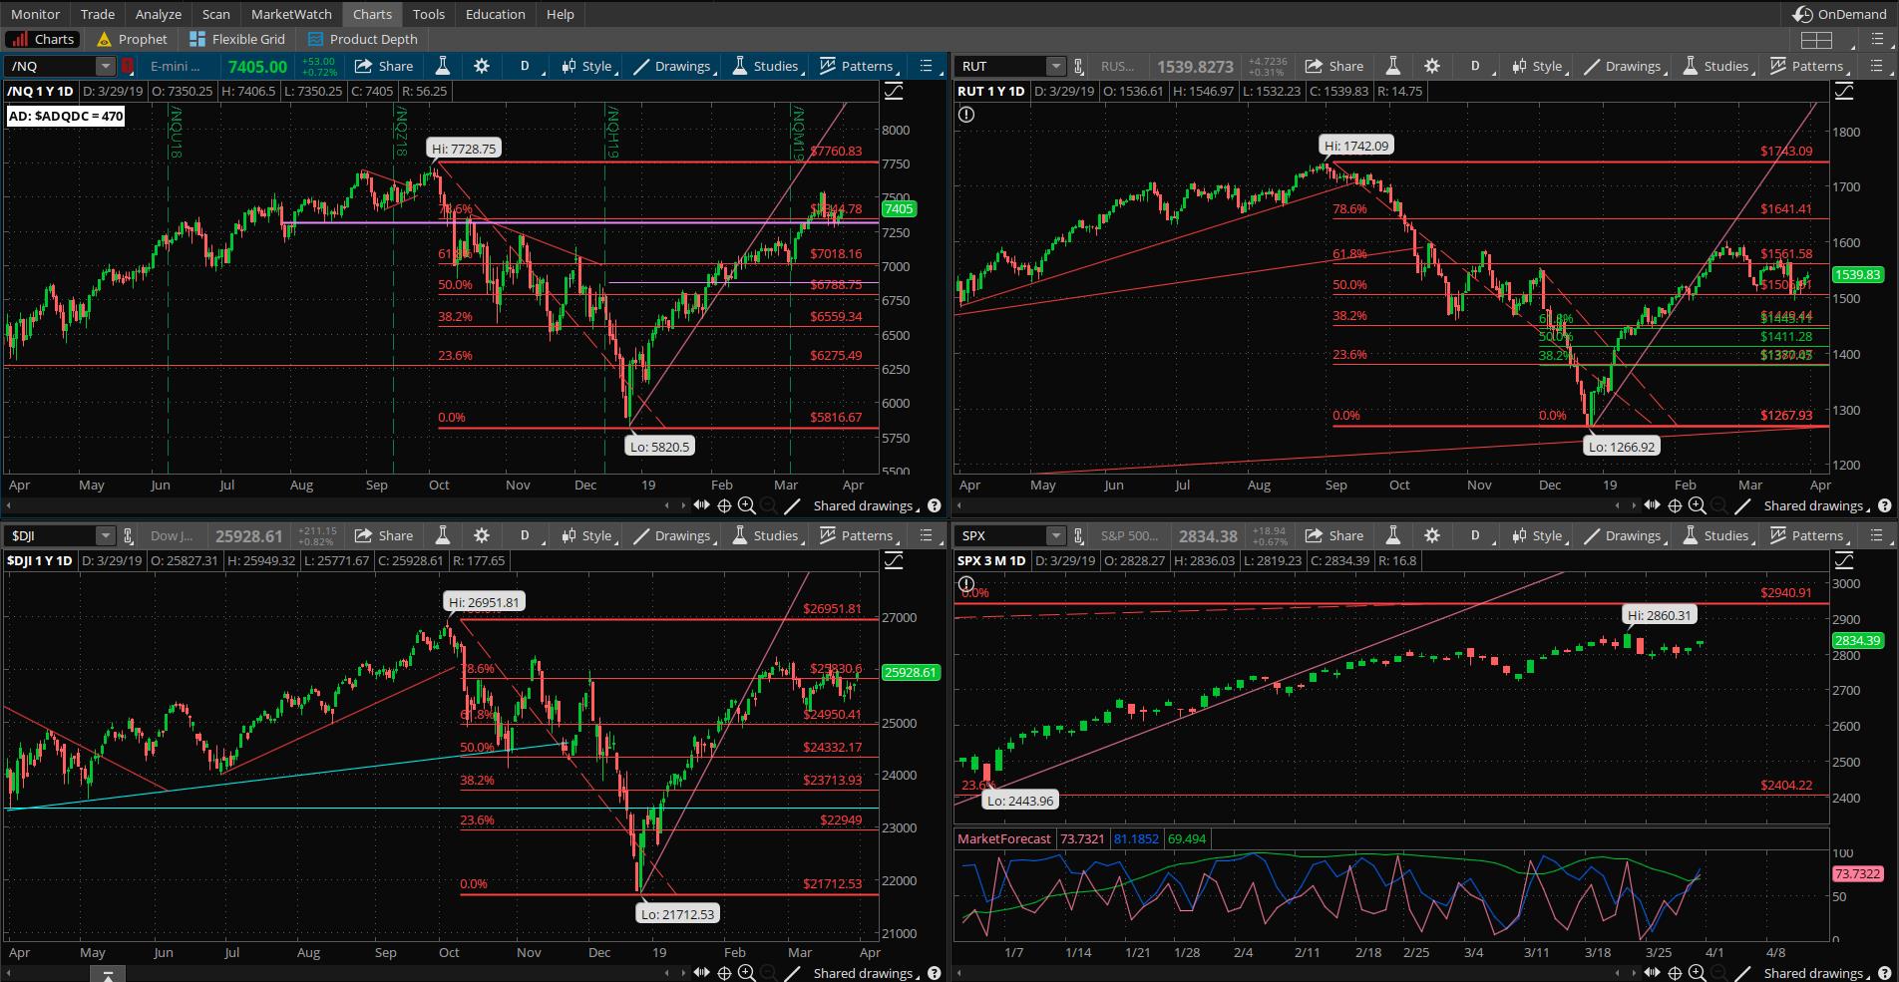The height and width of the screenshot is (982, 1899).
Task: Open chart settings gear in $DJI chart
Action: pyautogui.click(x=482, y=535)
